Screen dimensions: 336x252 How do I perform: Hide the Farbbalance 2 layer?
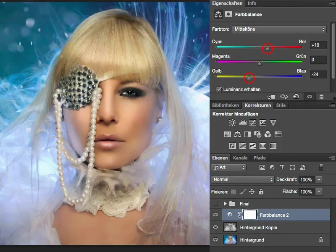pos(215,215)
